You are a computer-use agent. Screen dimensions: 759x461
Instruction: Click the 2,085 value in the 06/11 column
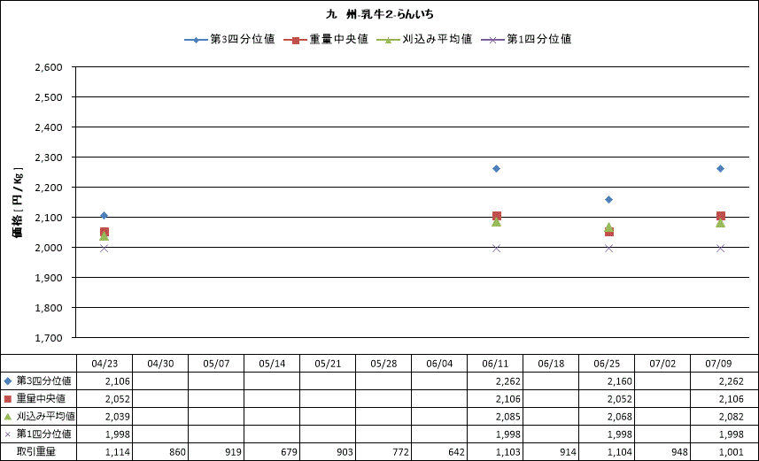[x=508, y=417]
